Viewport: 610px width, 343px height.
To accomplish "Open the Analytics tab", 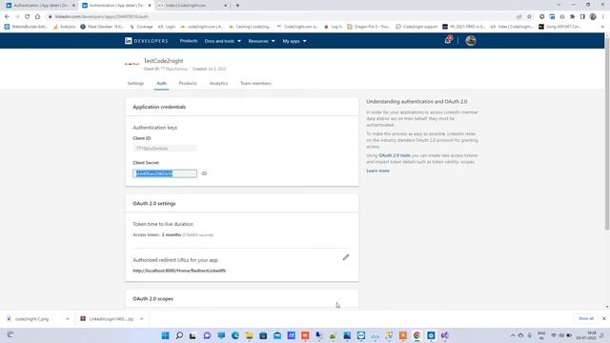I will click(218, 83).
